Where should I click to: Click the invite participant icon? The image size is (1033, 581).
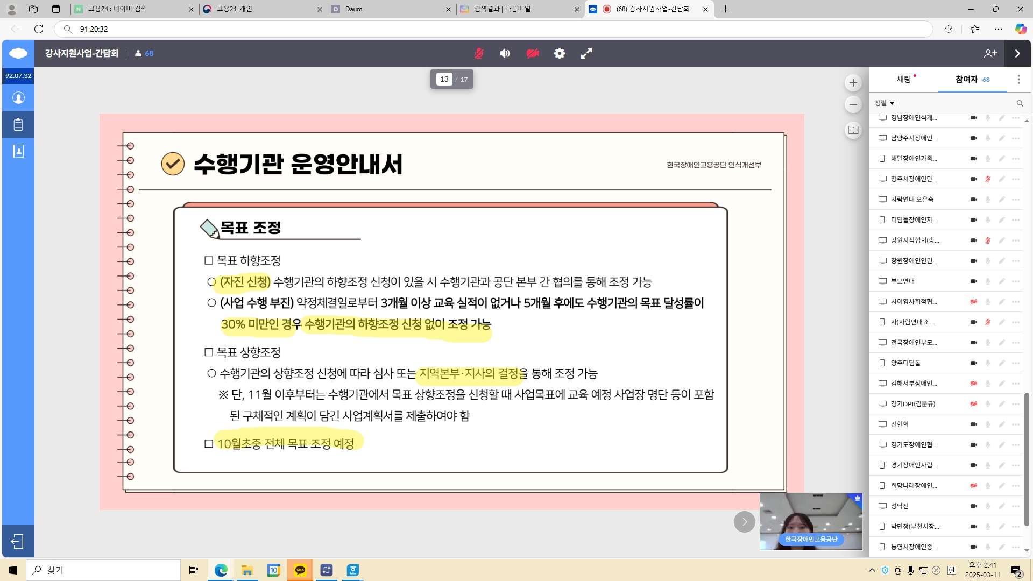pos(990,53)
